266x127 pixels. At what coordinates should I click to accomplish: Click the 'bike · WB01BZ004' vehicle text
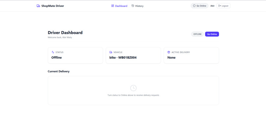point(123,57)
